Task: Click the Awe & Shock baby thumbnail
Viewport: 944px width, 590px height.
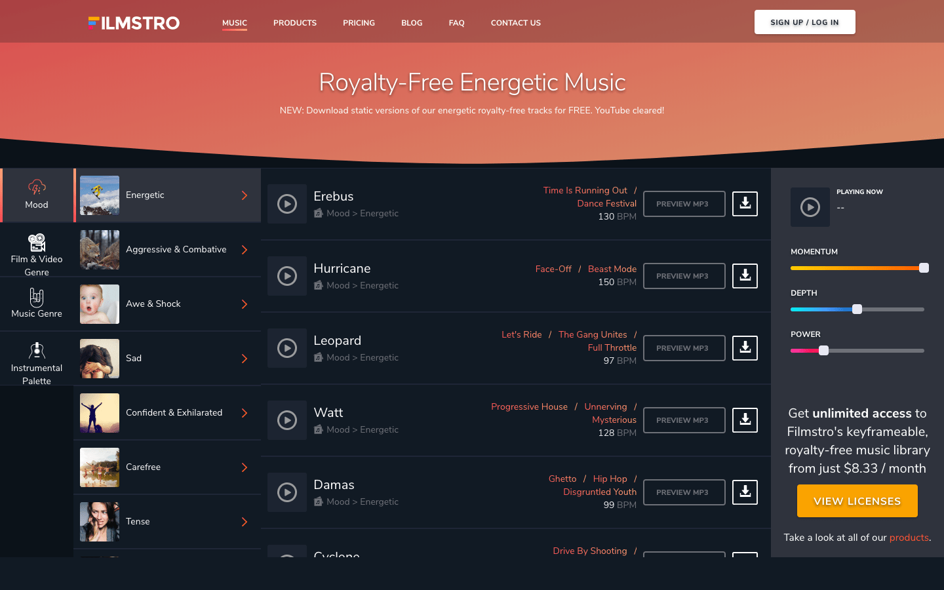Action: pos(100,304)
